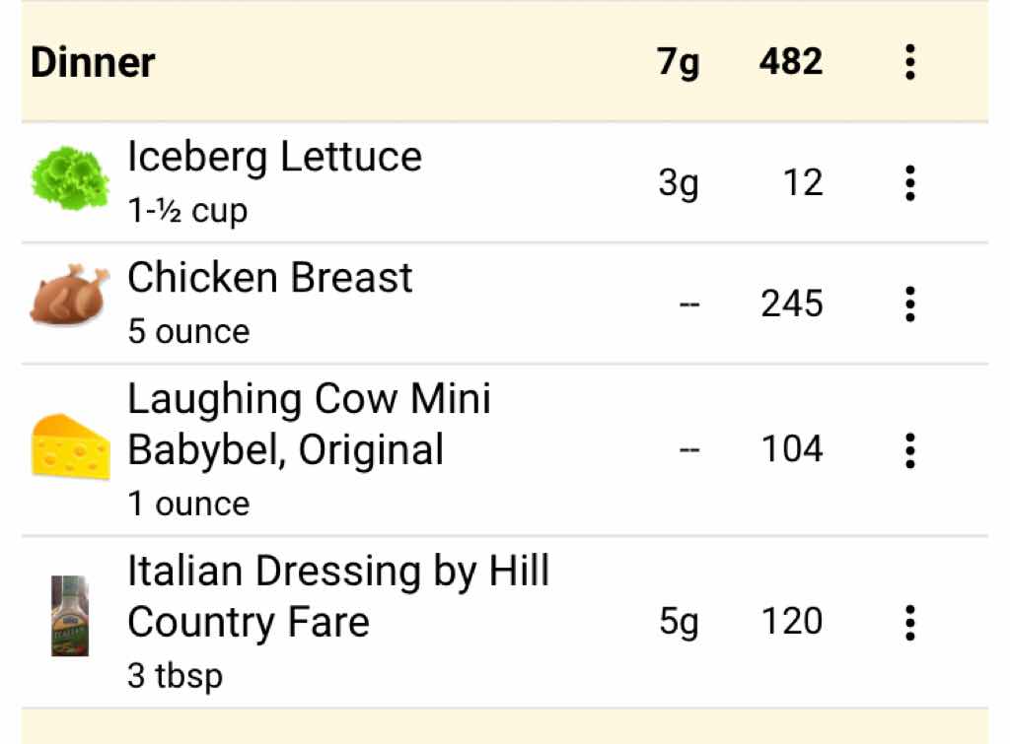Open Chicken Breast three-dot menu
1010x744 pixels.
pyautogui.click(x=909, y=304)
